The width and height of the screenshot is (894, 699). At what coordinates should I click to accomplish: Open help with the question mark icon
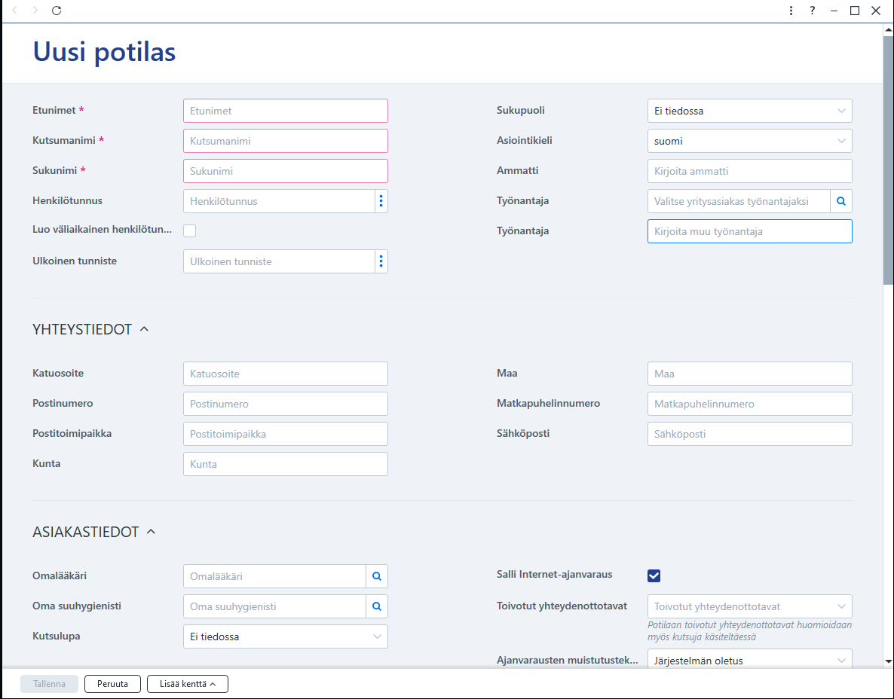(813, 11)
